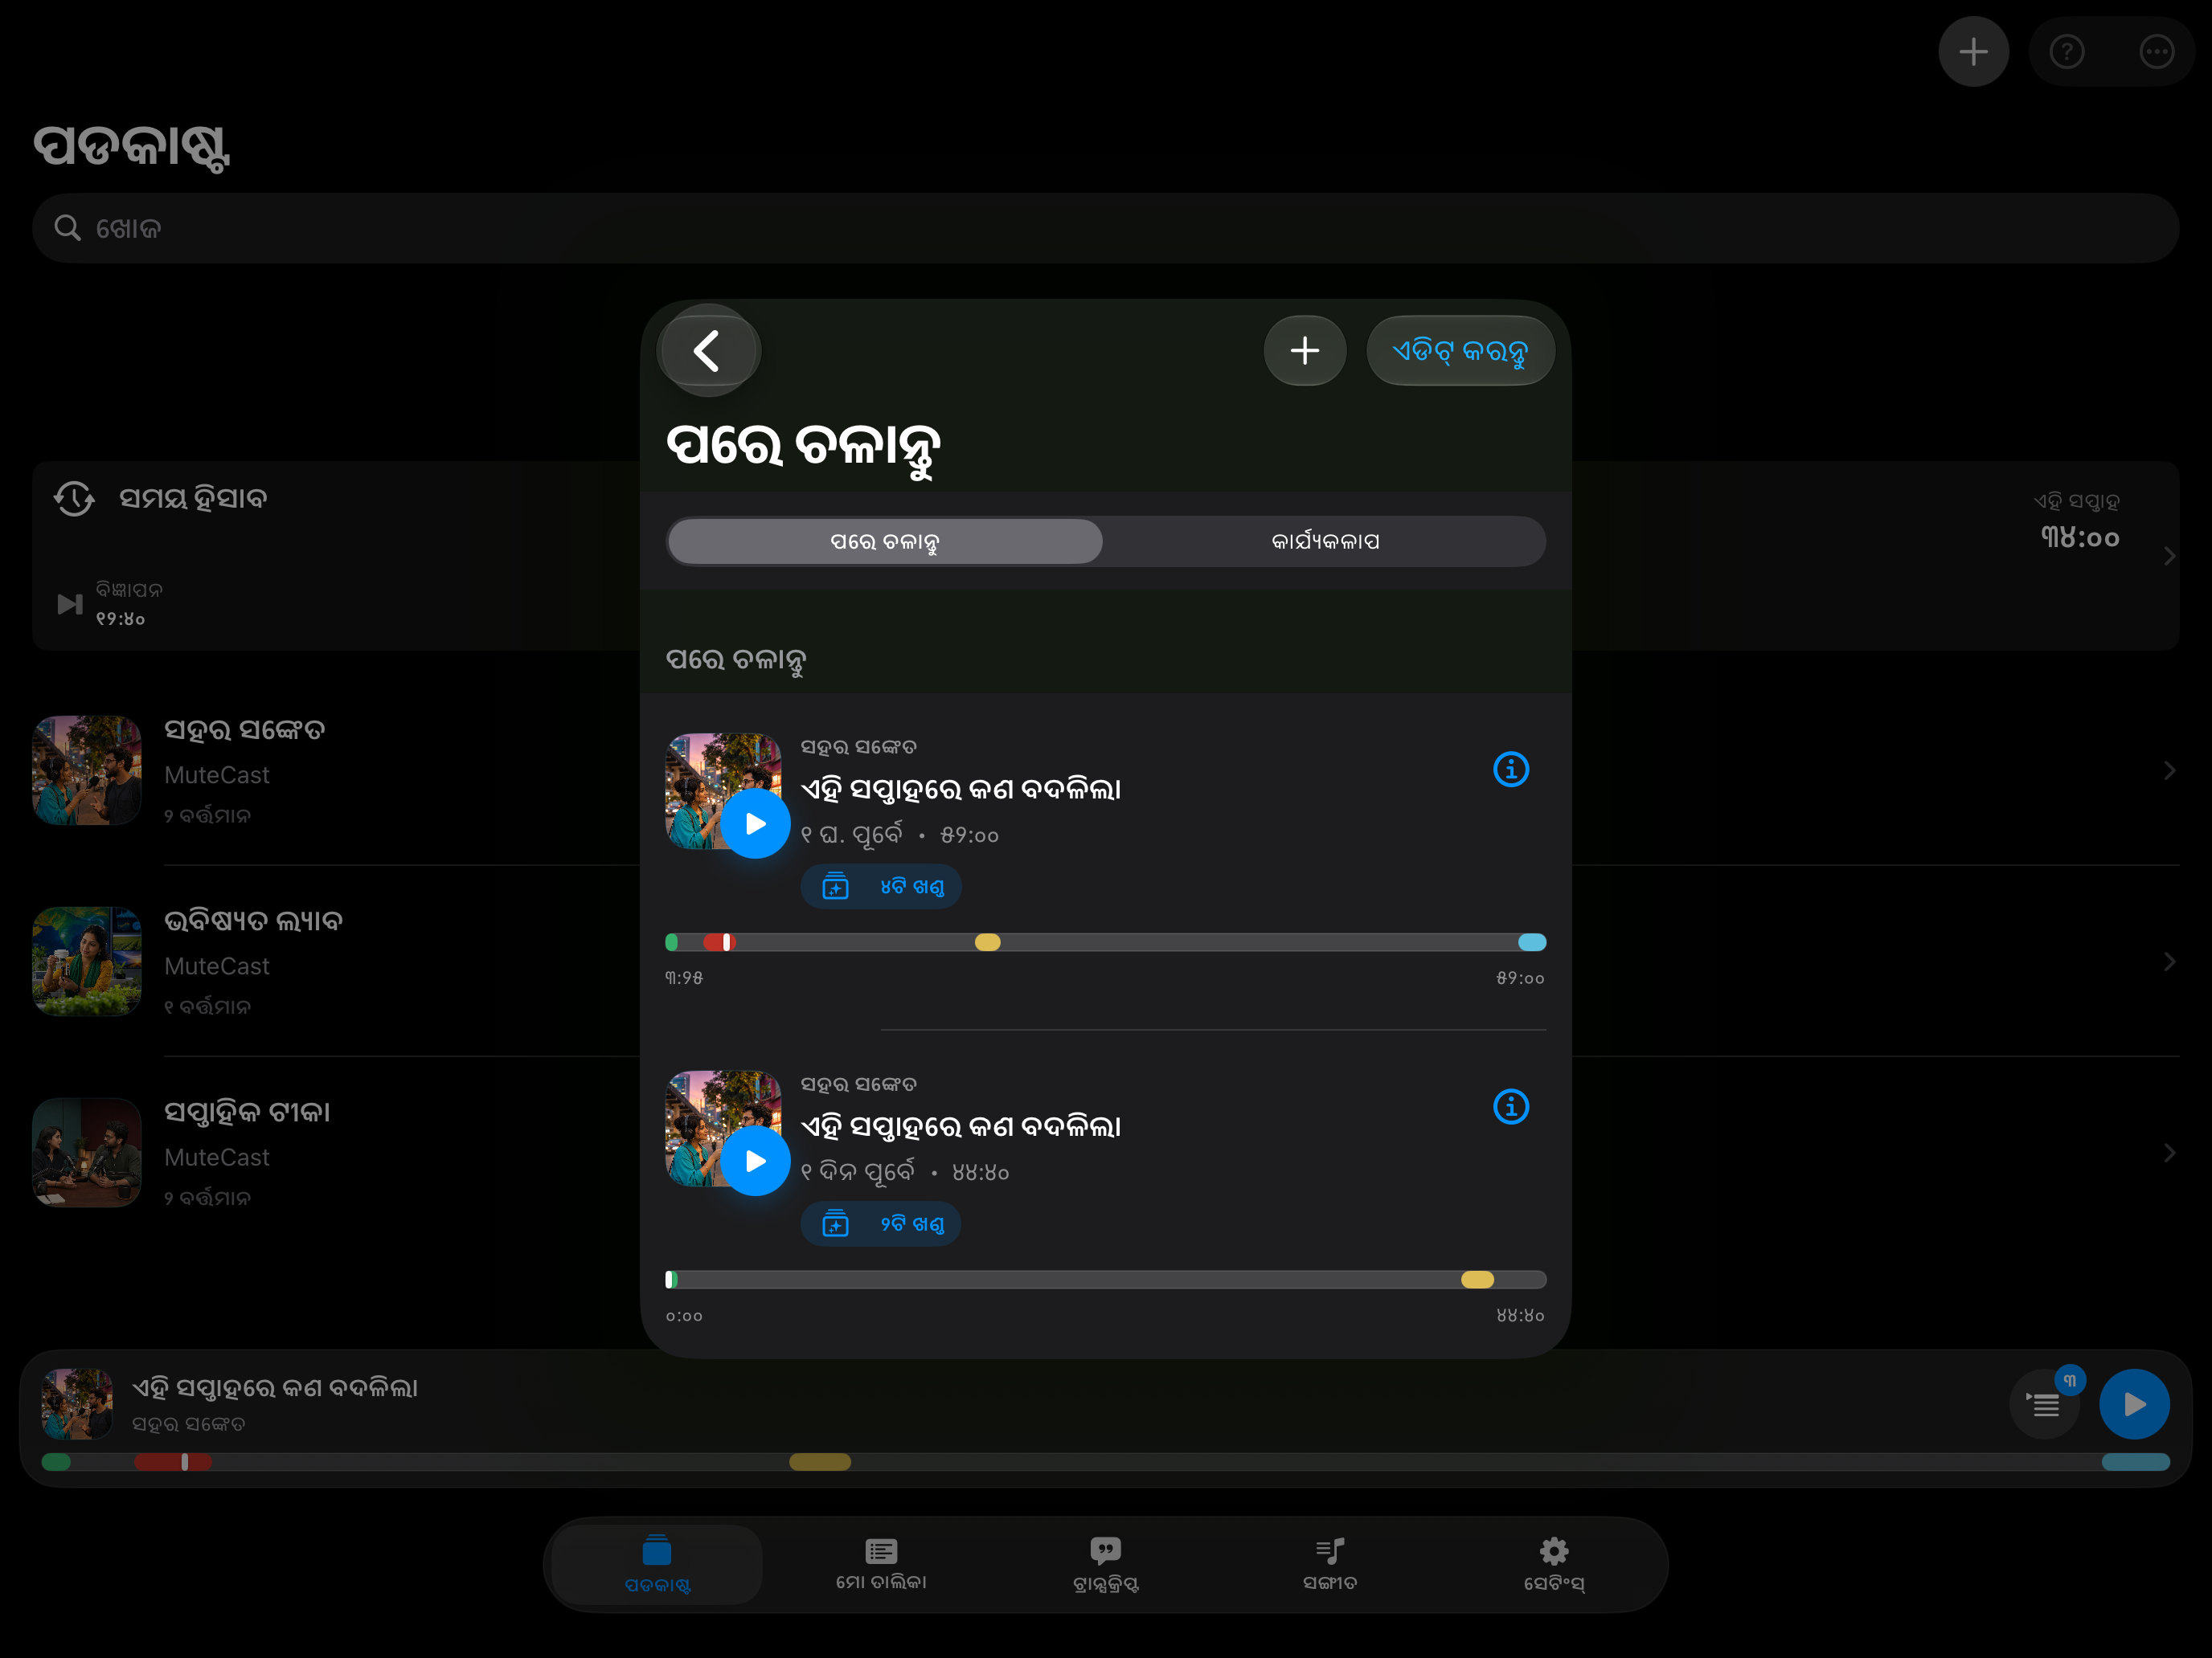The width and height of the screenshot is (2212, 1658).
Task: Select the ପଡକାଷ୍ଟ bottom tab
Action: 657,1564
